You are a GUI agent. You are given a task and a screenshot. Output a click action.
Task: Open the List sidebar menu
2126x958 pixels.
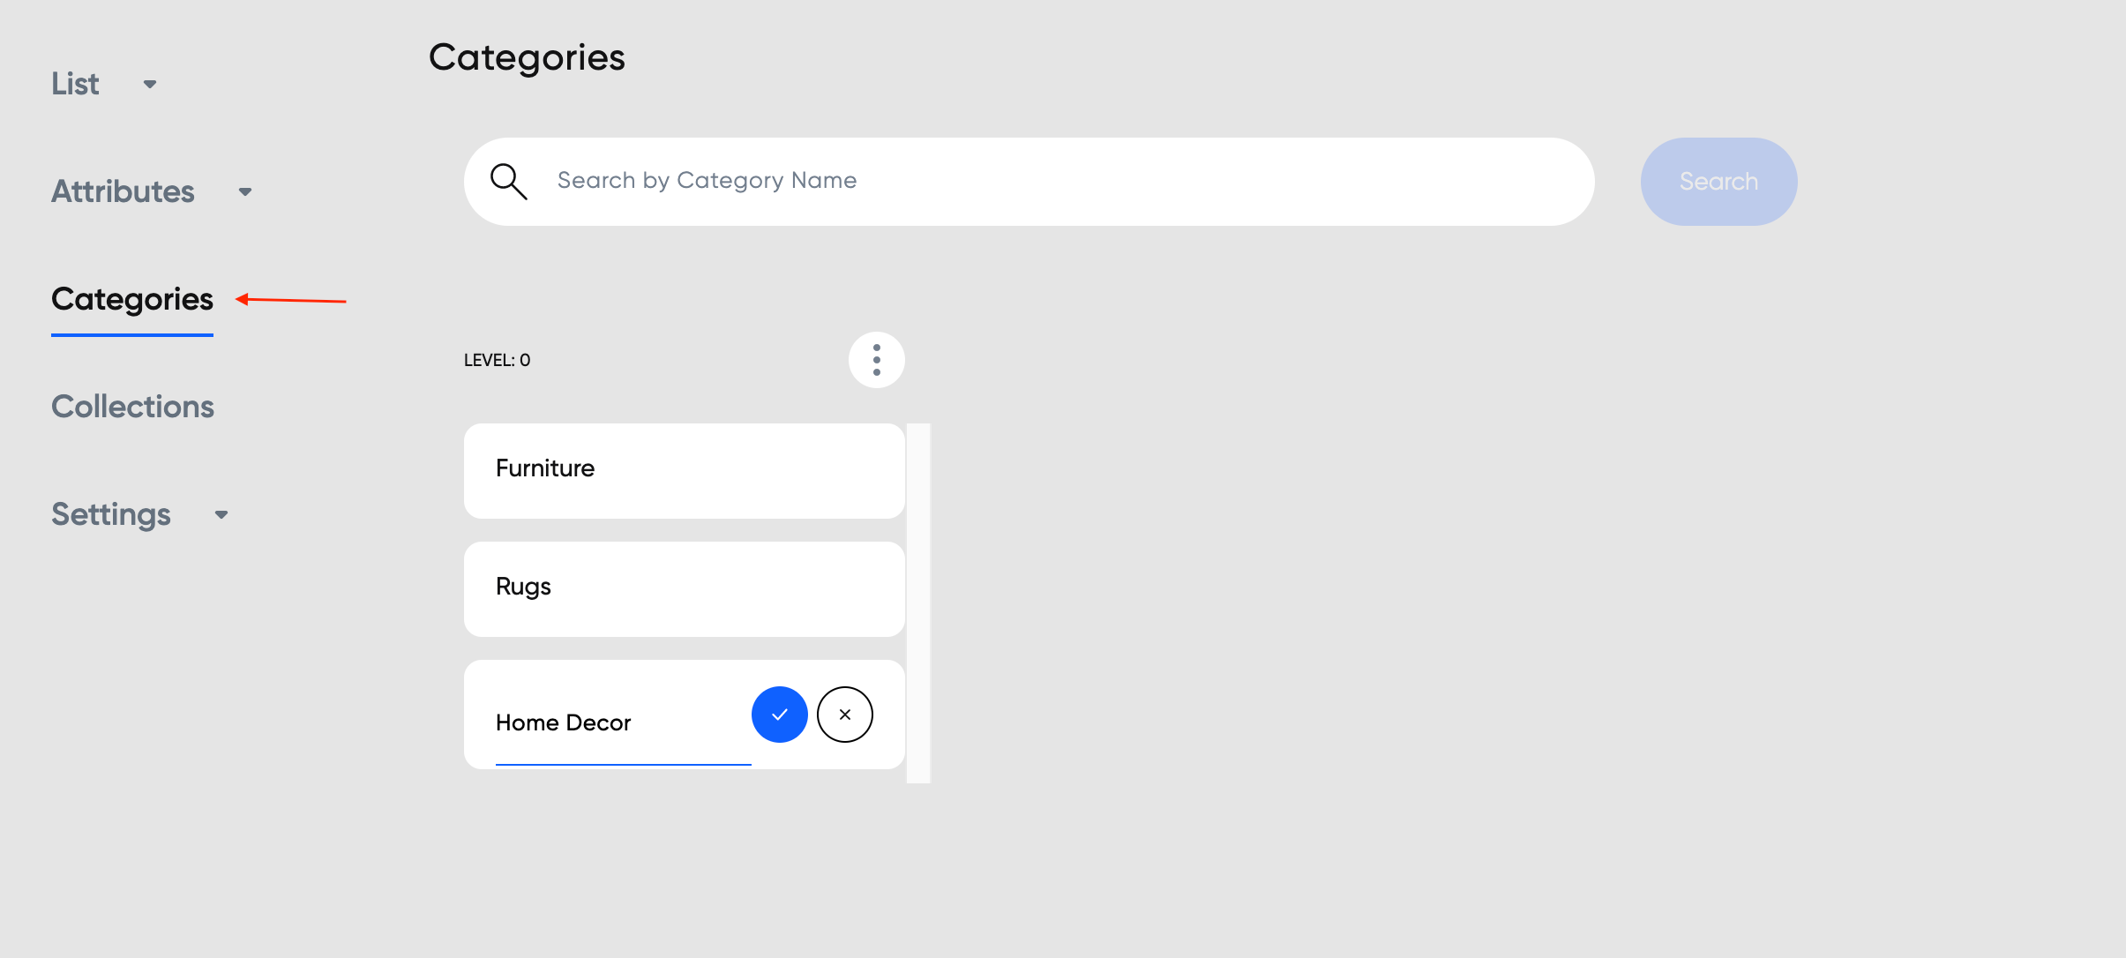(75, 84)
